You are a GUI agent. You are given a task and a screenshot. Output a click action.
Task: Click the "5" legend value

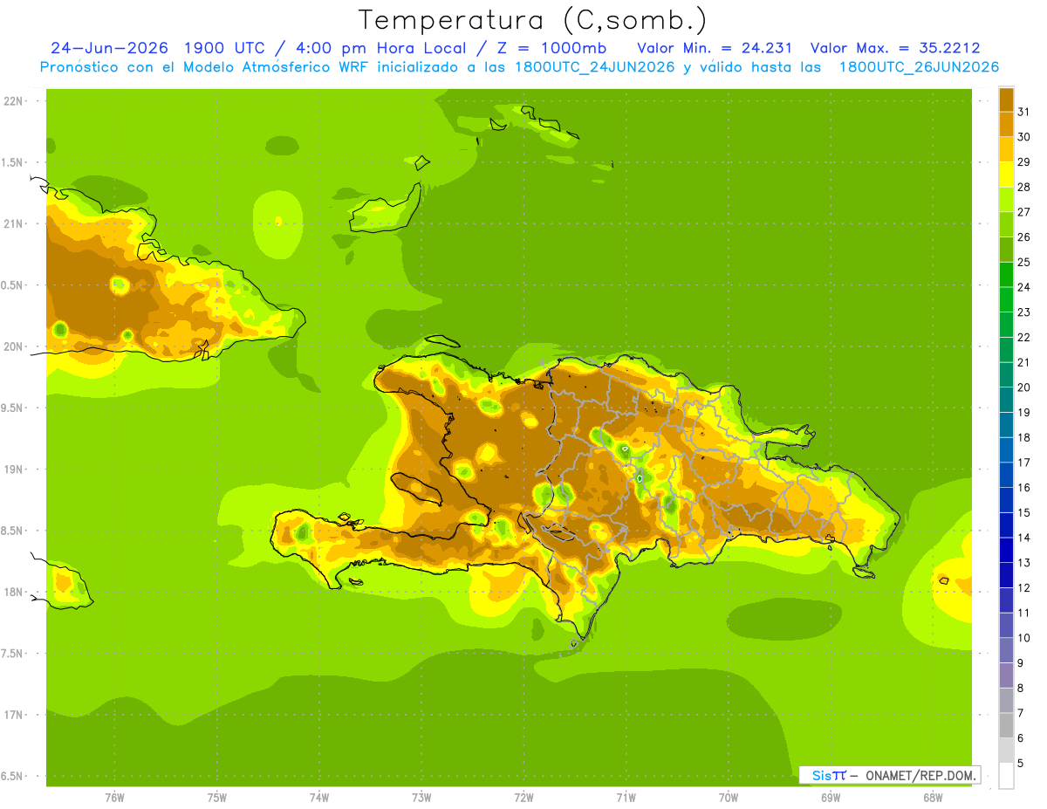(1020, 764)
